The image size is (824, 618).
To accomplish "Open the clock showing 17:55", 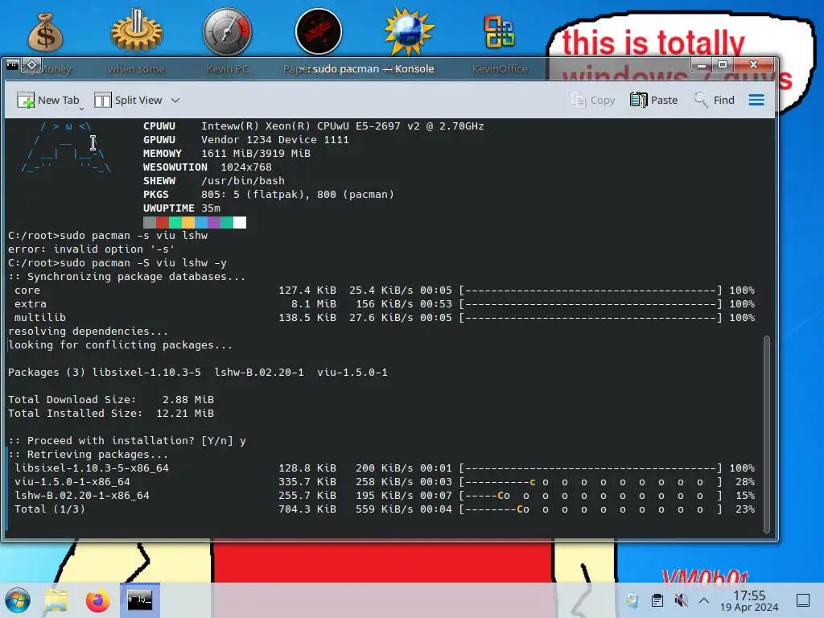I will coord(749,600).
